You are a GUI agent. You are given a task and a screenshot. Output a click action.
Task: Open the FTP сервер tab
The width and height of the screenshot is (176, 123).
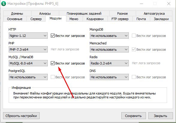pyautogui.click(x=120, y=19)
